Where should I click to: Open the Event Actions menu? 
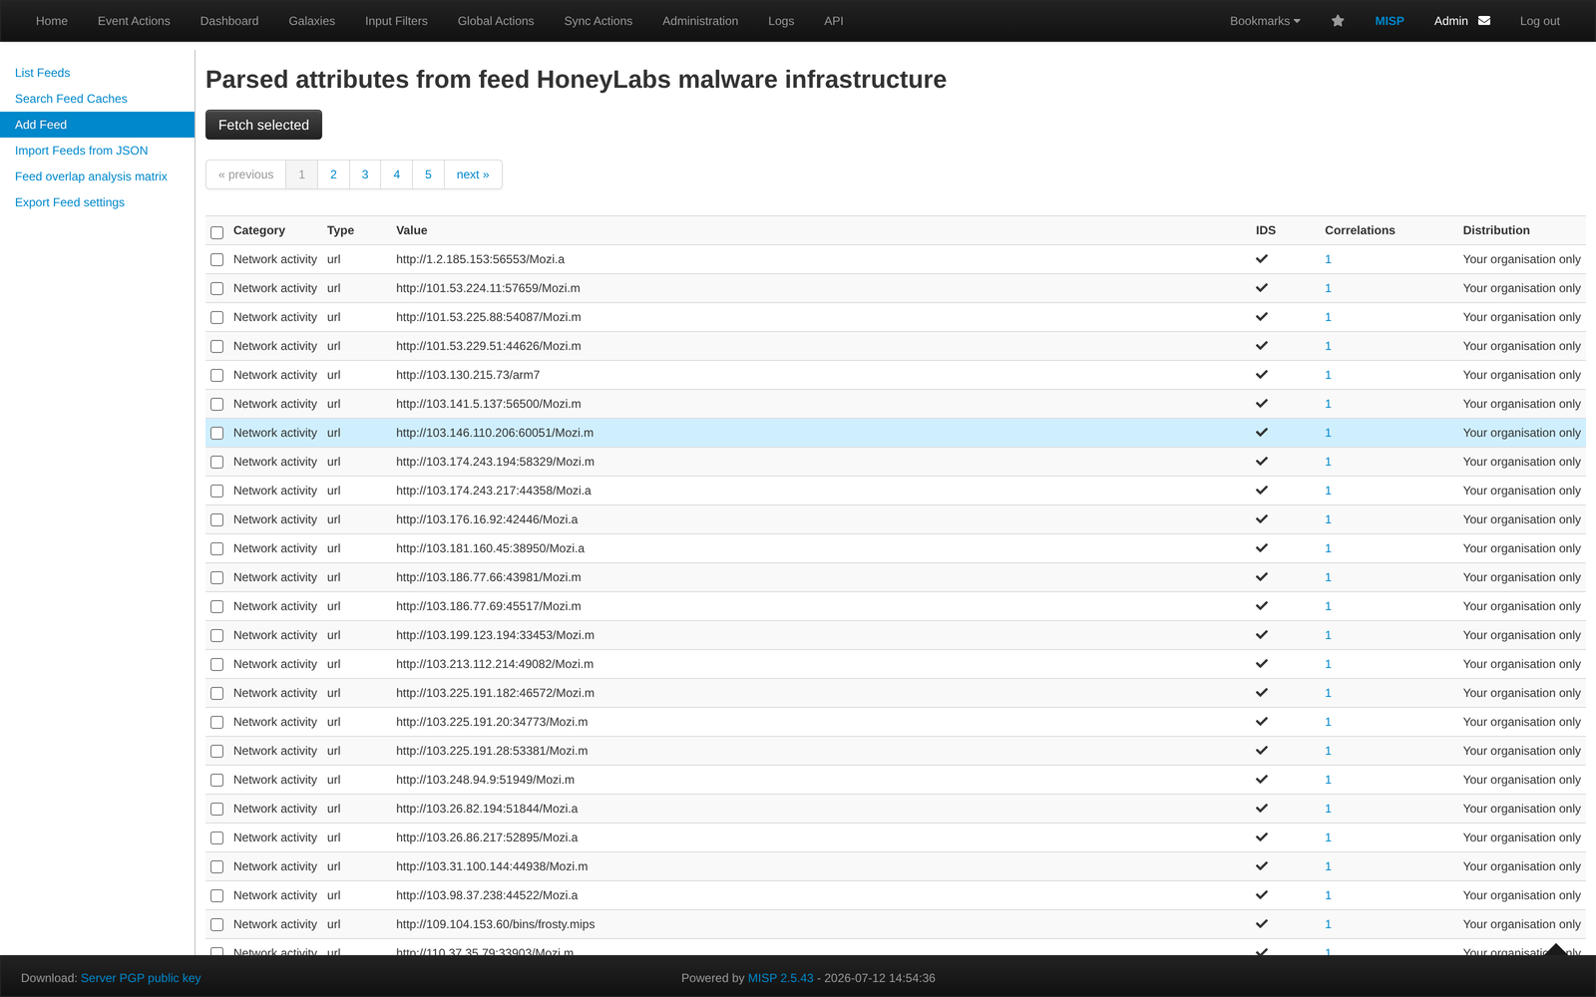pyautogui.click(x=134, y=21)
